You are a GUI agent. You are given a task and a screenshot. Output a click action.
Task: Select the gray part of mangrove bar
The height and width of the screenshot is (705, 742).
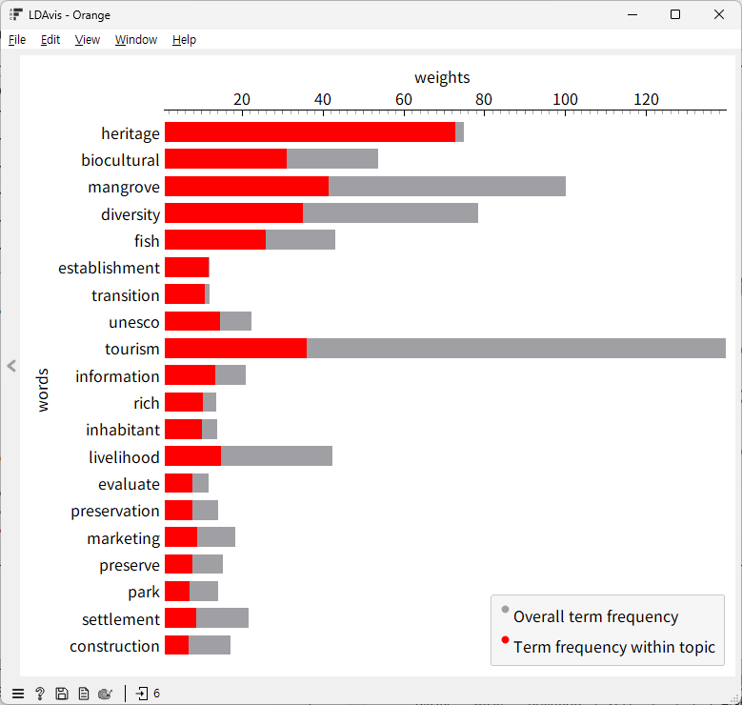click(x=446, y=187)
